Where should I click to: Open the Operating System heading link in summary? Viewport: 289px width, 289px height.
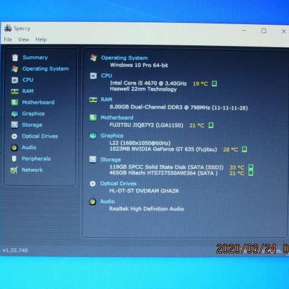(124, 58)
